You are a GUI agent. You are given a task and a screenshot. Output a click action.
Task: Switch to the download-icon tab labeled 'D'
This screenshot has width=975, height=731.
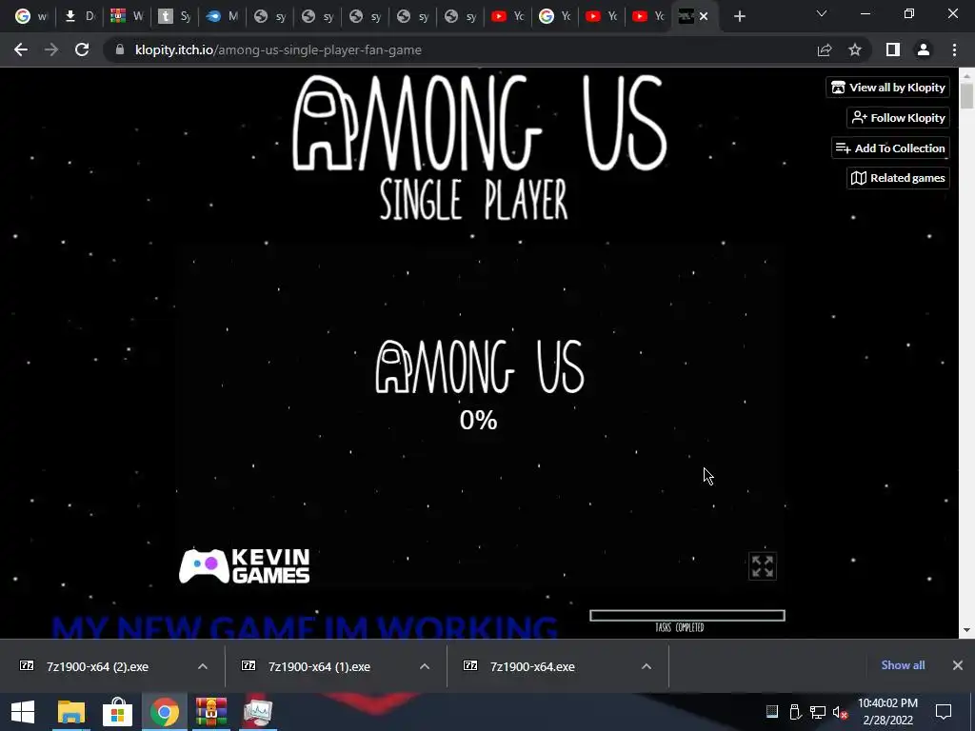79,17
